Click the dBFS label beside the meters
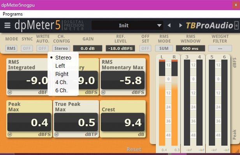This screenshot has width=240, height=155. click(234, 63)
